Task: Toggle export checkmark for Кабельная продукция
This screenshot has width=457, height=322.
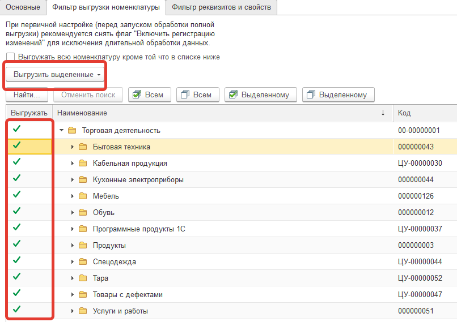Action: (x=16, y=163)
